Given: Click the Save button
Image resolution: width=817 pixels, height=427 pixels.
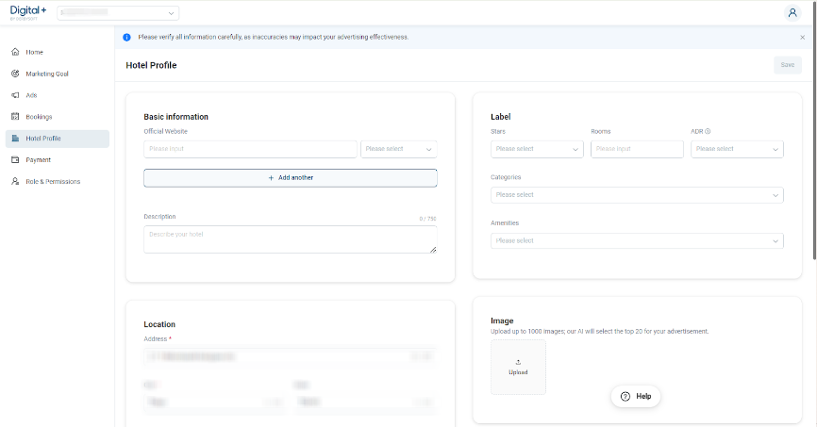Looking at the screenshot, I should pos(788,65).
